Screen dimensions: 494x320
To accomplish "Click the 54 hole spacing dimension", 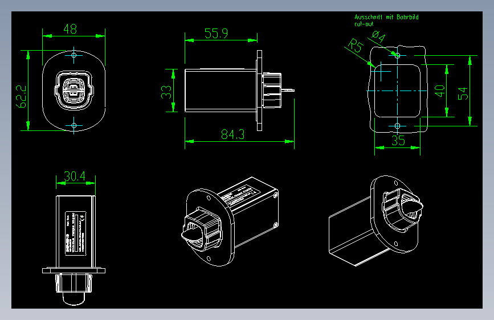I will click(x=463, y=93).
